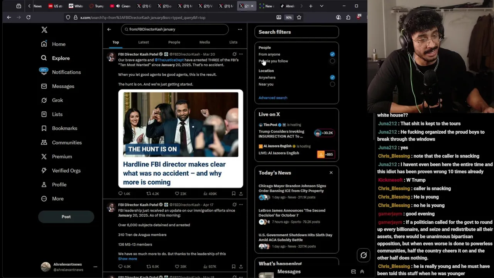
Task: Open Grok explain icon on Mar 20 post
Action: [234, 54]
